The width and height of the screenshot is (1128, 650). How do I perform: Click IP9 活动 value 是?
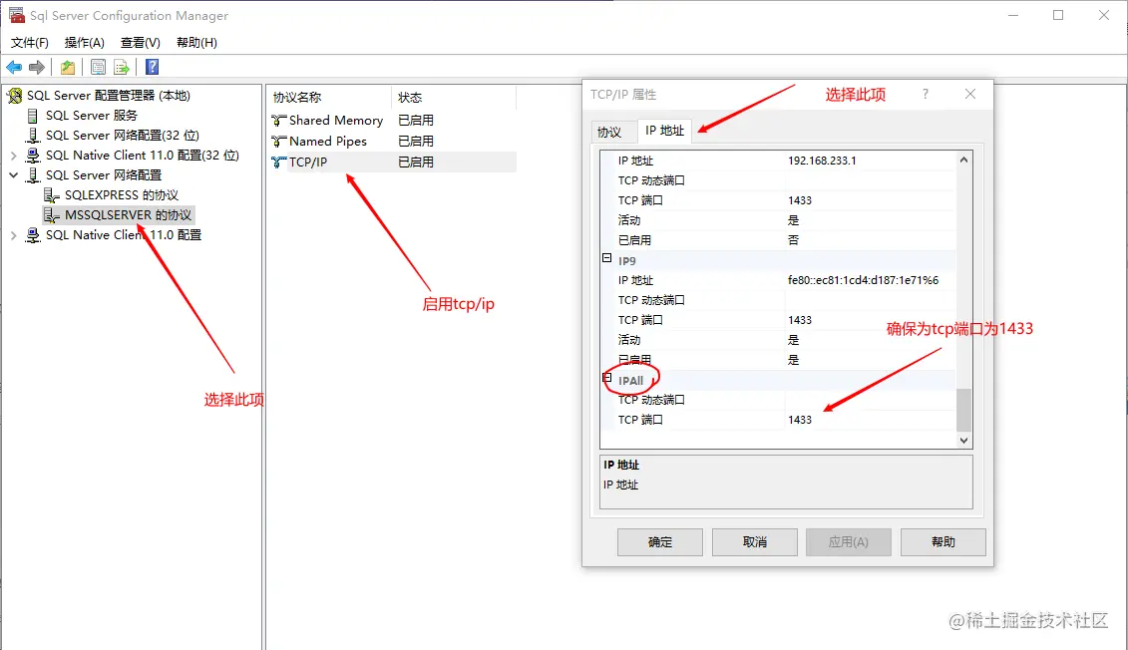pos(794,340)
